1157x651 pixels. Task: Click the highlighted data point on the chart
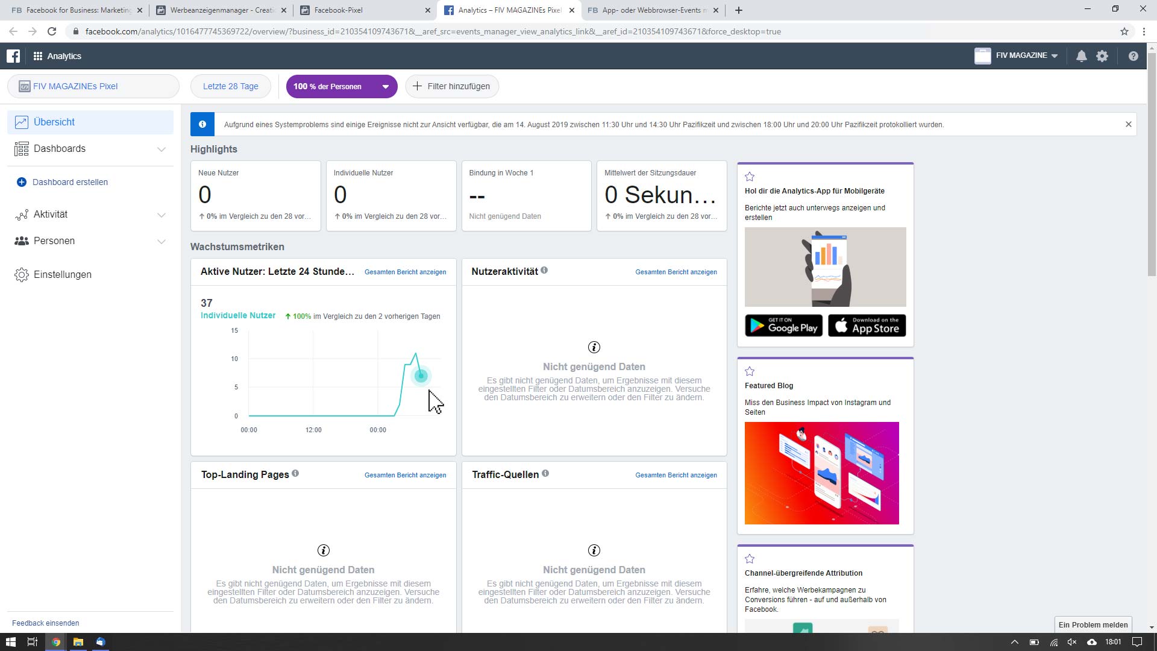pyautogui.click(x=421, y=376)
